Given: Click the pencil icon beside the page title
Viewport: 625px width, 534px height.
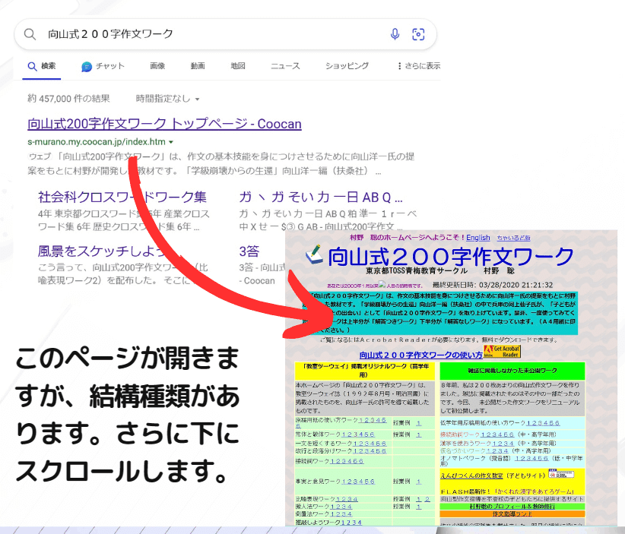Looking at the screenshot, I should tap(314, 254).
